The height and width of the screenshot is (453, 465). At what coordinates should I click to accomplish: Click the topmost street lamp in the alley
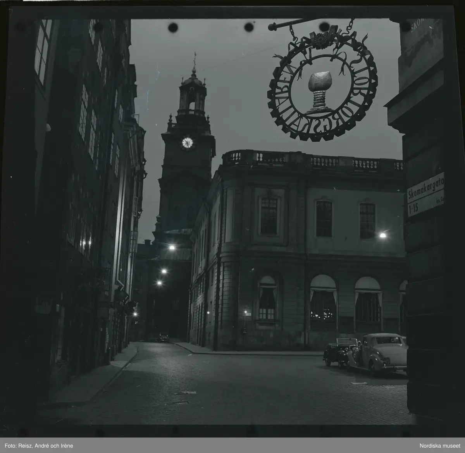172,247
